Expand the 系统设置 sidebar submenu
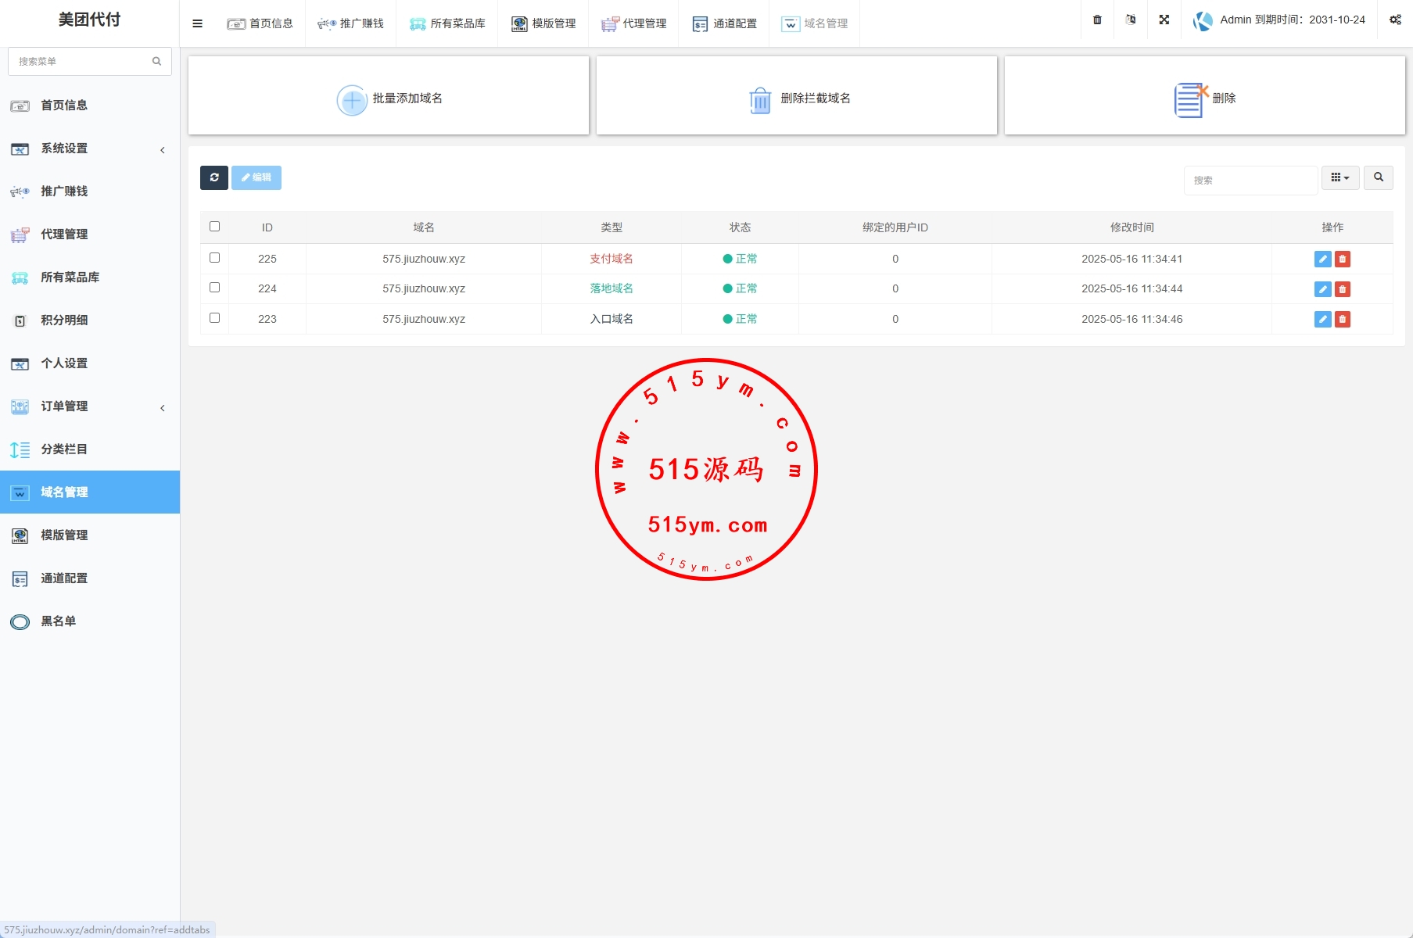The height and width of the screenshot is (938, 1413). click(x=89, y=149)
